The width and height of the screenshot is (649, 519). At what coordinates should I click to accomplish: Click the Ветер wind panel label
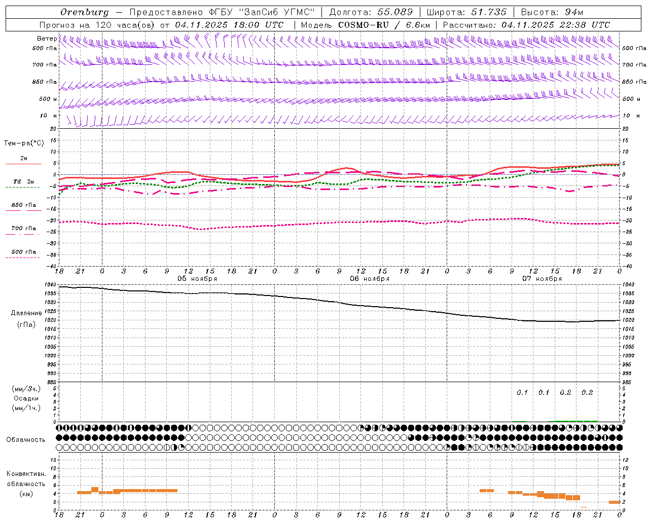[x=47, y=39]
